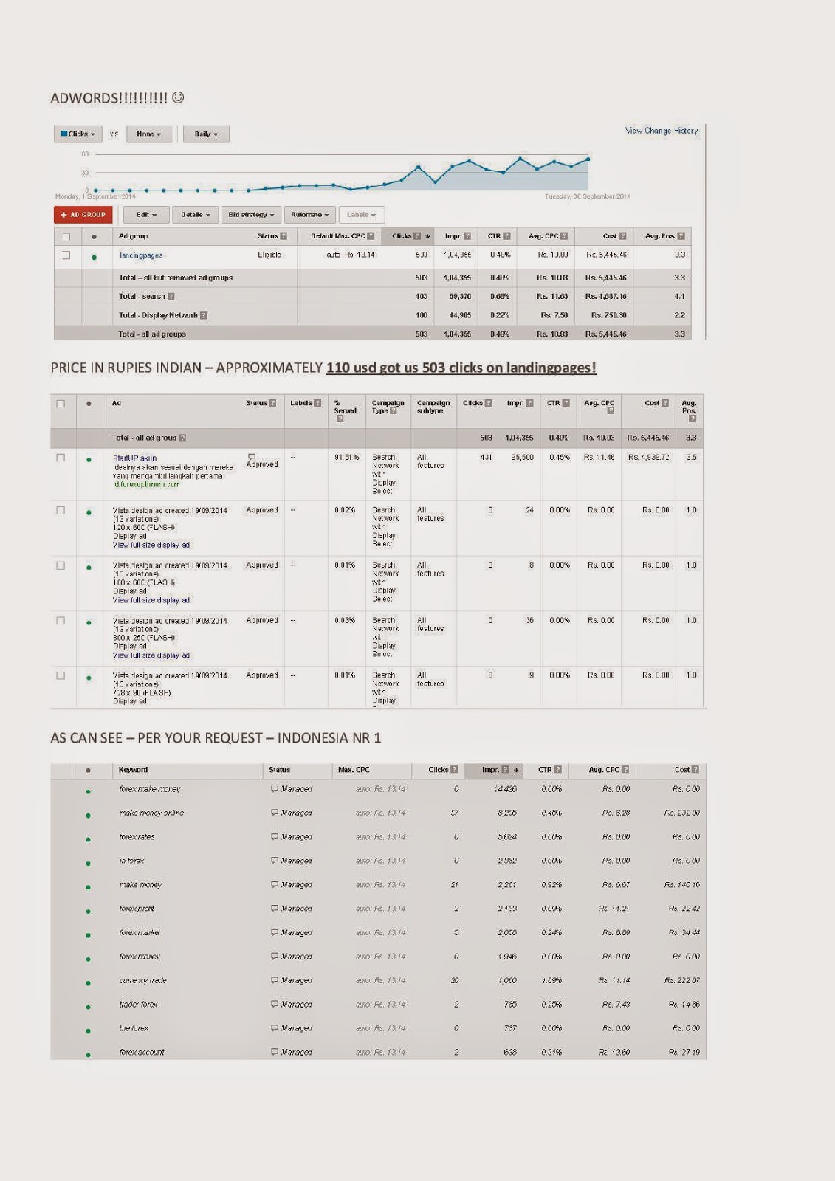Click help icon beside CTR in ad group table
The height and width of the screenshot is (1181, 835).
click(x=506, y=236)
